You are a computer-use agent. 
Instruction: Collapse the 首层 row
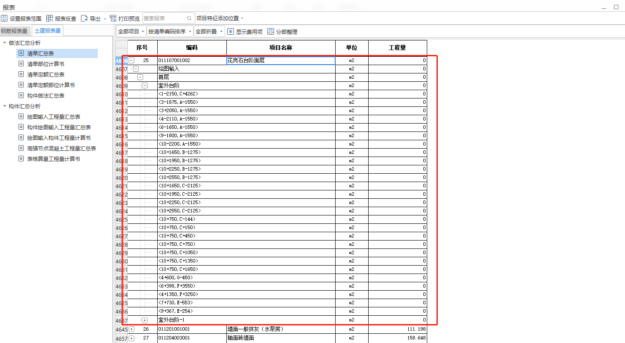coord(140,77)
